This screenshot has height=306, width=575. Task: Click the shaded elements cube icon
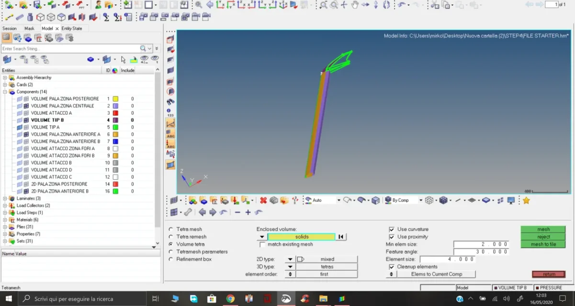click(x=443, y=200)
